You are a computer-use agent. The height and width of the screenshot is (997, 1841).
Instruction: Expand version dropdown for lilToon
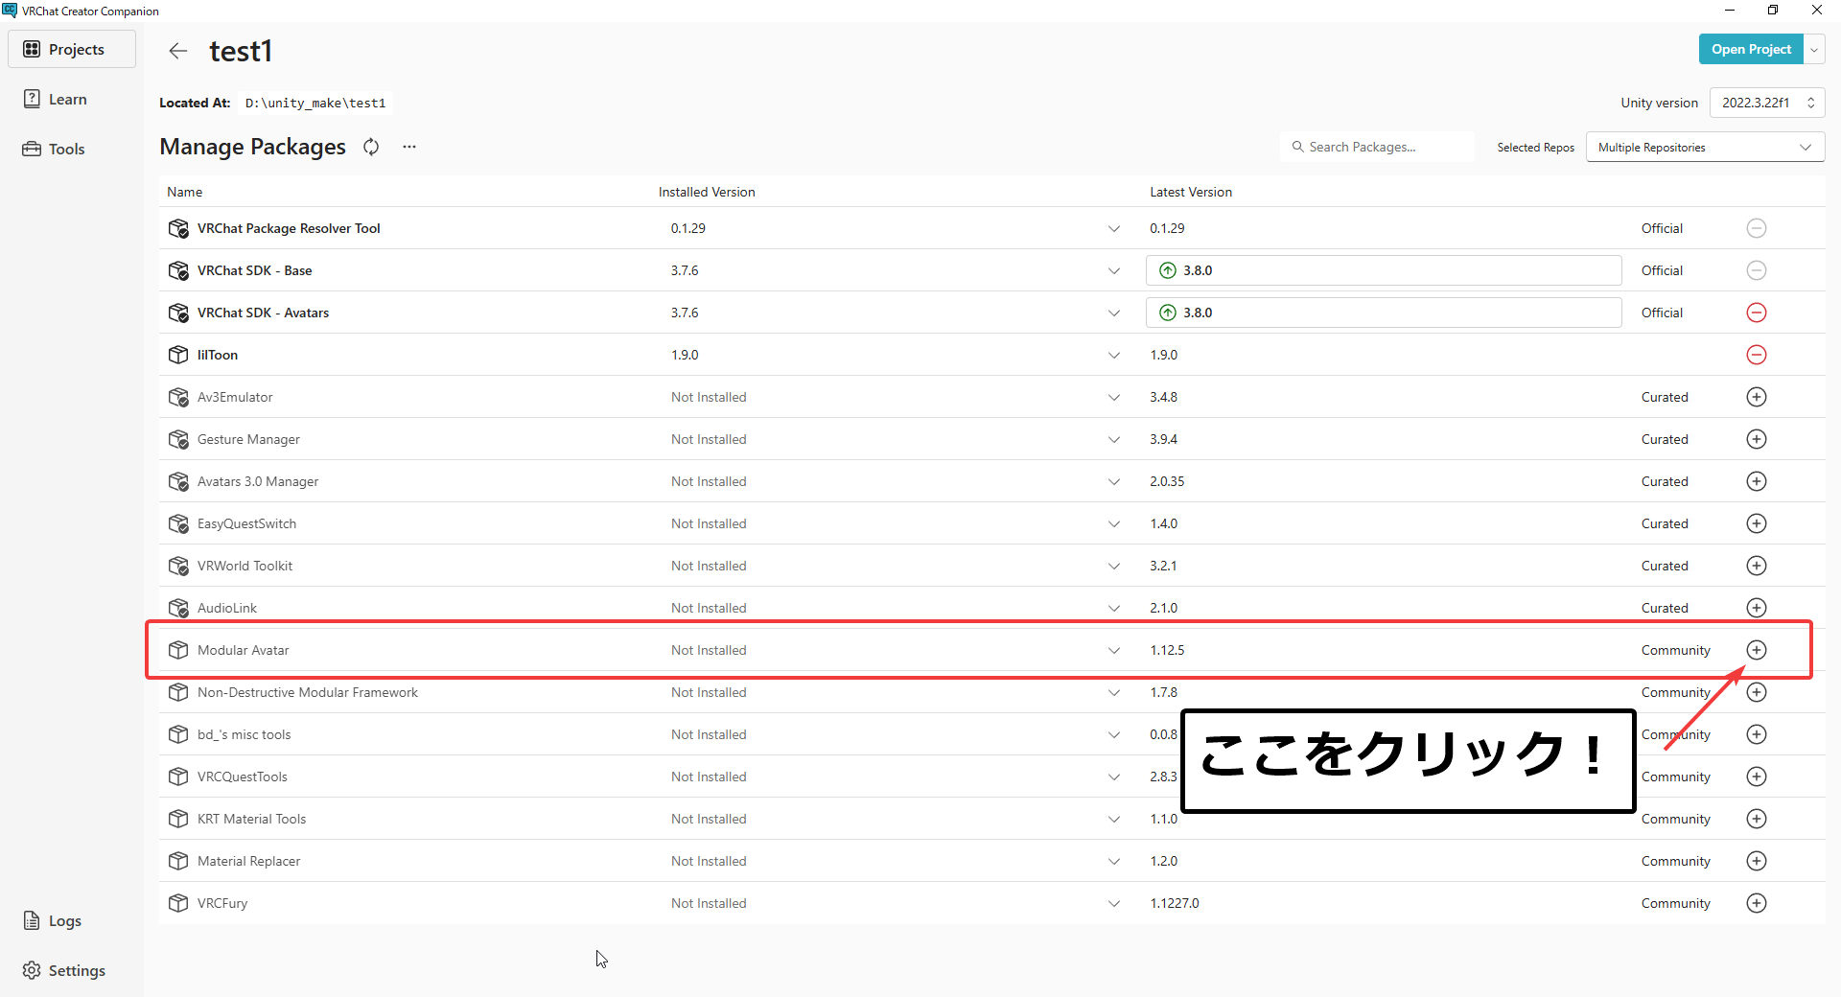tap(1114, 355)
